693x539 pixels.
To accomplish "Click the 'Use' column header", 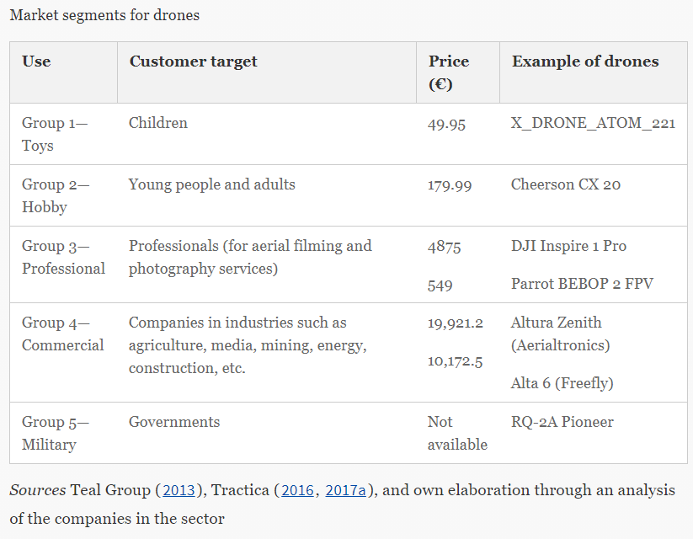I will (x=36, y=61).
